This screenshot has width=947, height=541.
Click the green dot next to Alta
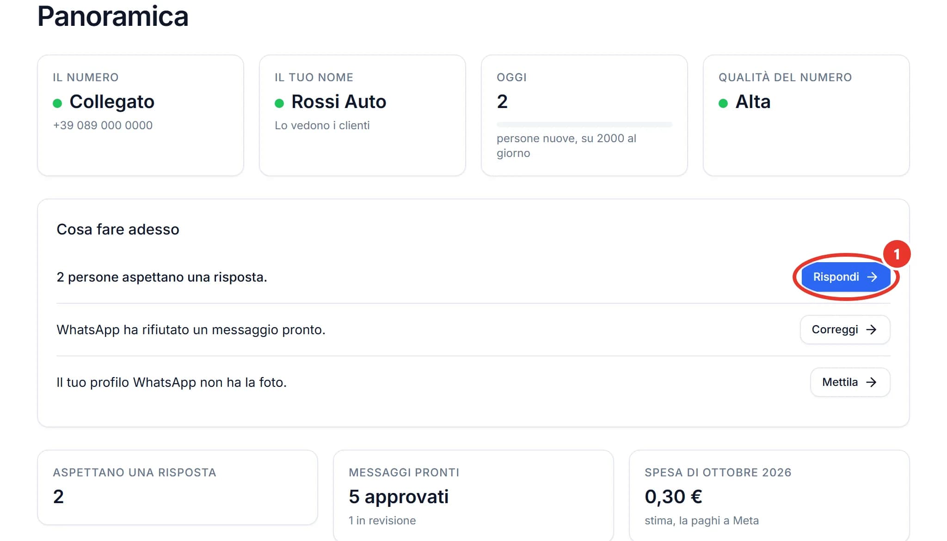[723, 103]
